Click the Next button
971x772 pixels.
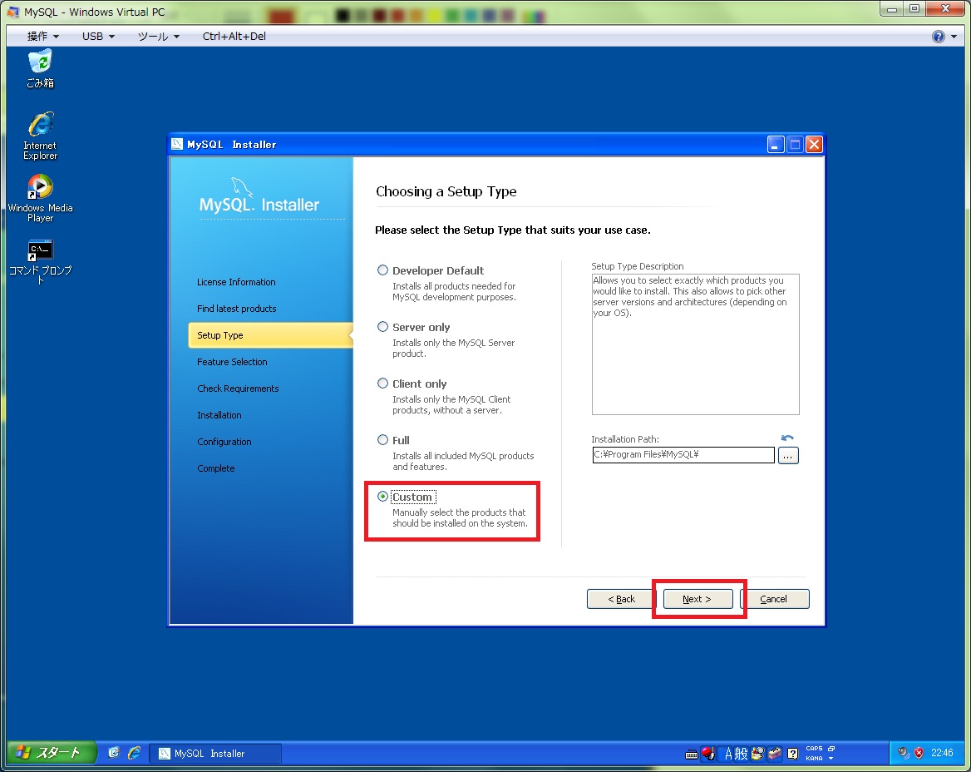[698, 599]
